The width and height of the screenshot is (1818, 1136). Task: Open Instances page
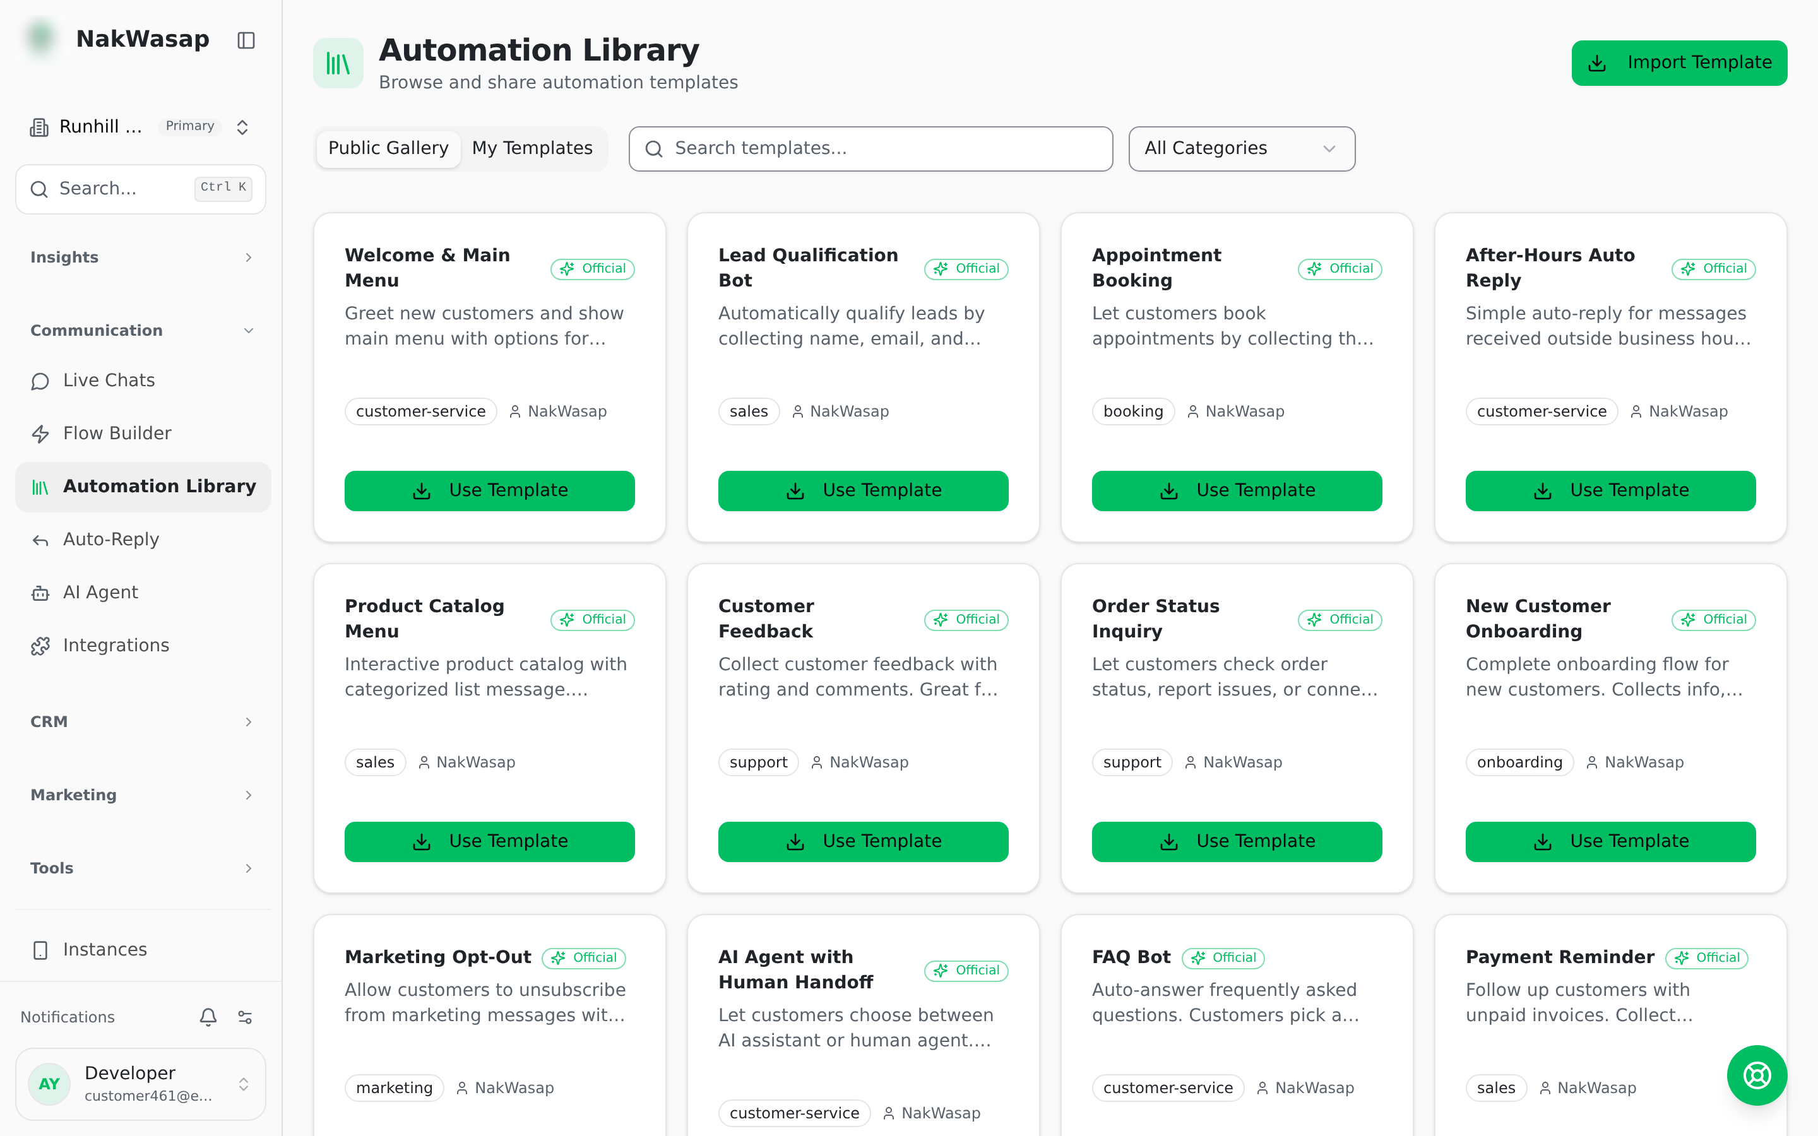coord(143,950)
